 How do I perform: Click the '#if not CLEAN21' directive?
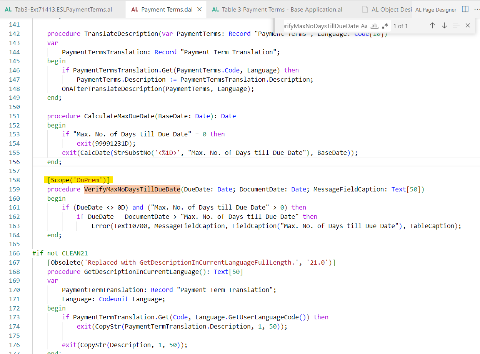tap(60, 253)
